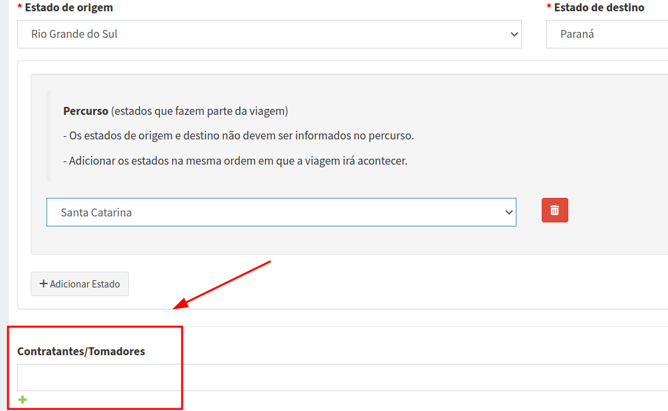Image resolution: width=668 pixels, height=411 pixels.
Task: Click the red annotation arrow head
Action: 178,306
